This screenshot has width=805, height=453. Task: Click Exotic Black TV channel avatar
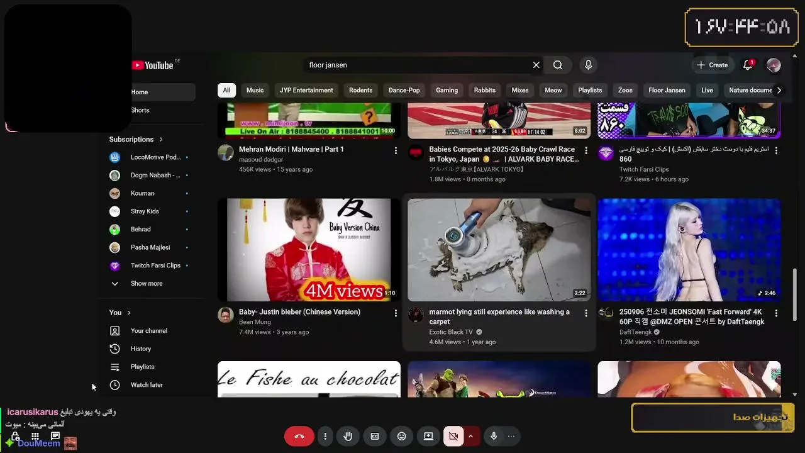point(416,315)
